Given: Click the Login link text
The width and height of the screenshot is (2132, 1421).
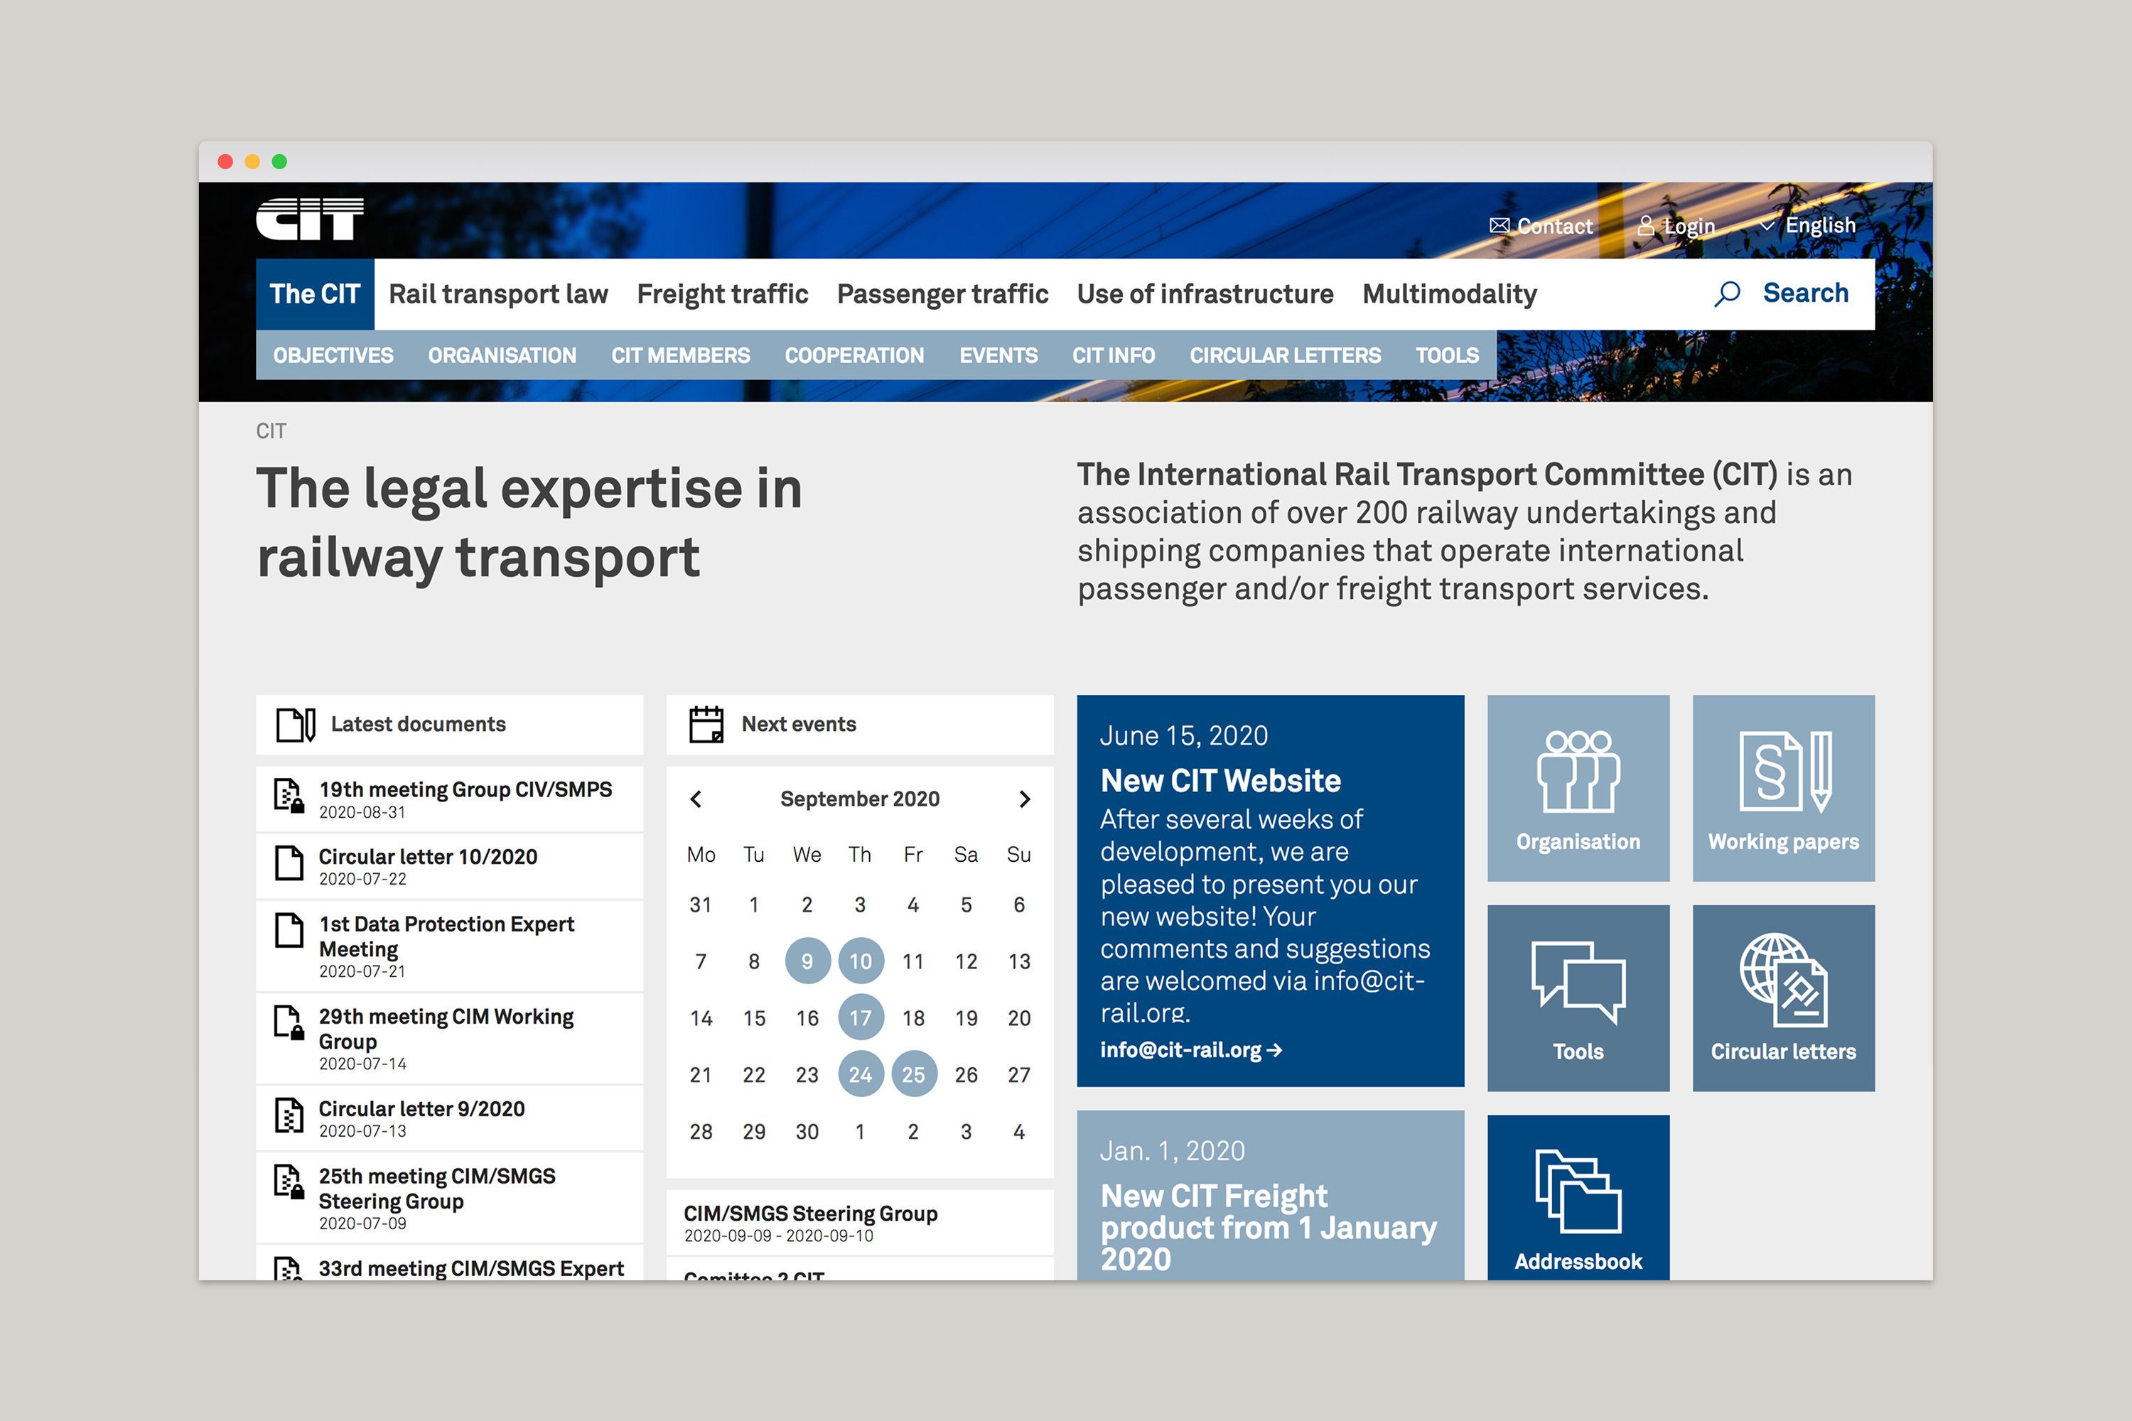Looking at the screenshot, I should click(x=1690, y=226).
